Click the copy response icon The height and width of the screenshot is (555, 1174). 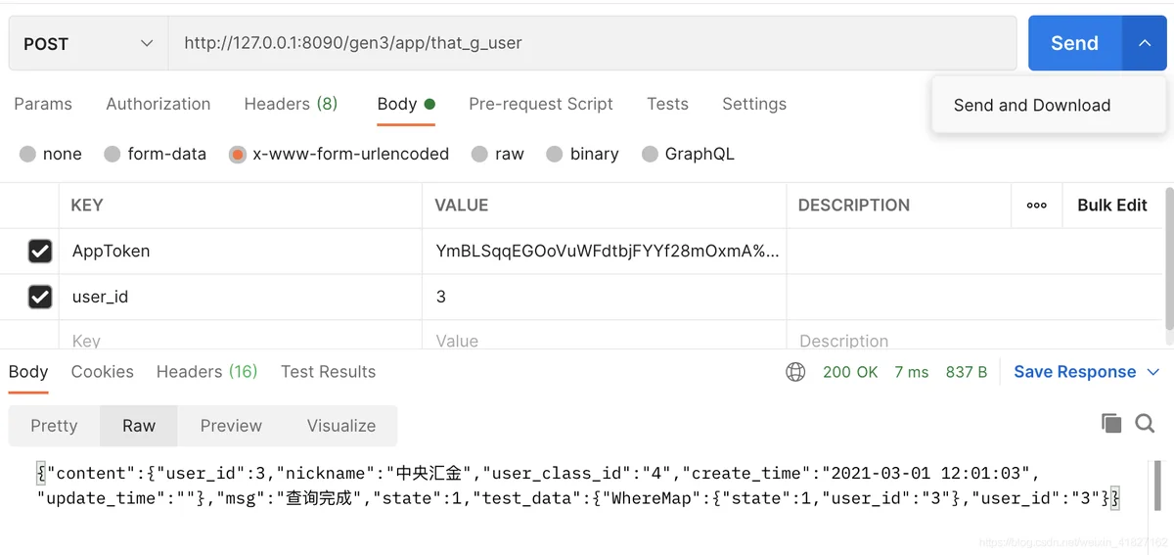coord(1111,423)
